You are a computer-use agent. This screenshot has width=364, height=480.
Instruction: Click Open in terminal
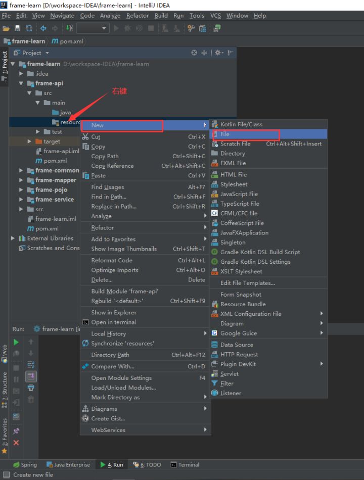tap(145, 322)
